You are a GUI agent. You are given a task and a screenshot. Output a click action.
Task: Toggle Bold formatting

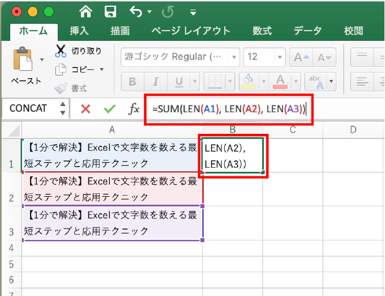tap(132, 82)
